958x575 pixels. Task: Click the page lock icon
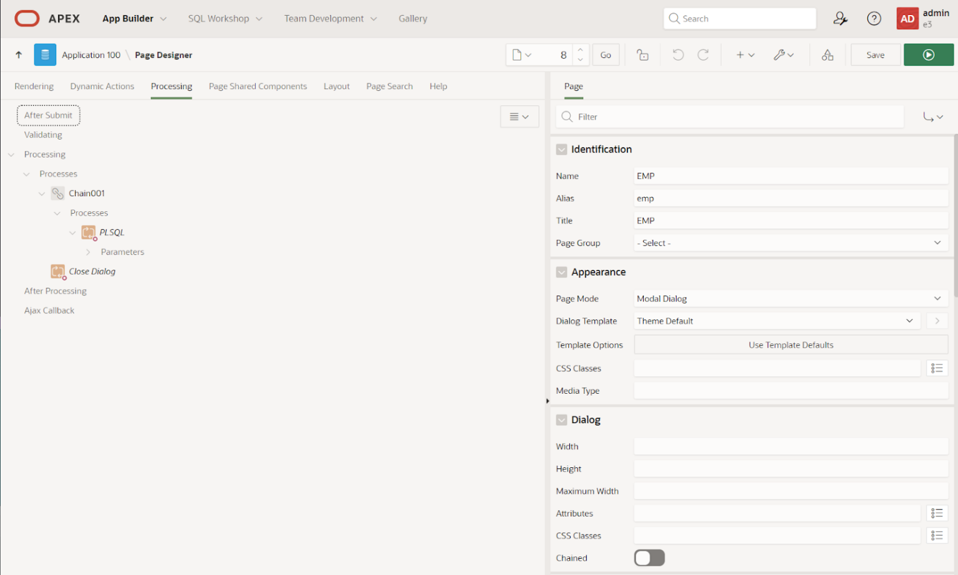tap(642, 55)
